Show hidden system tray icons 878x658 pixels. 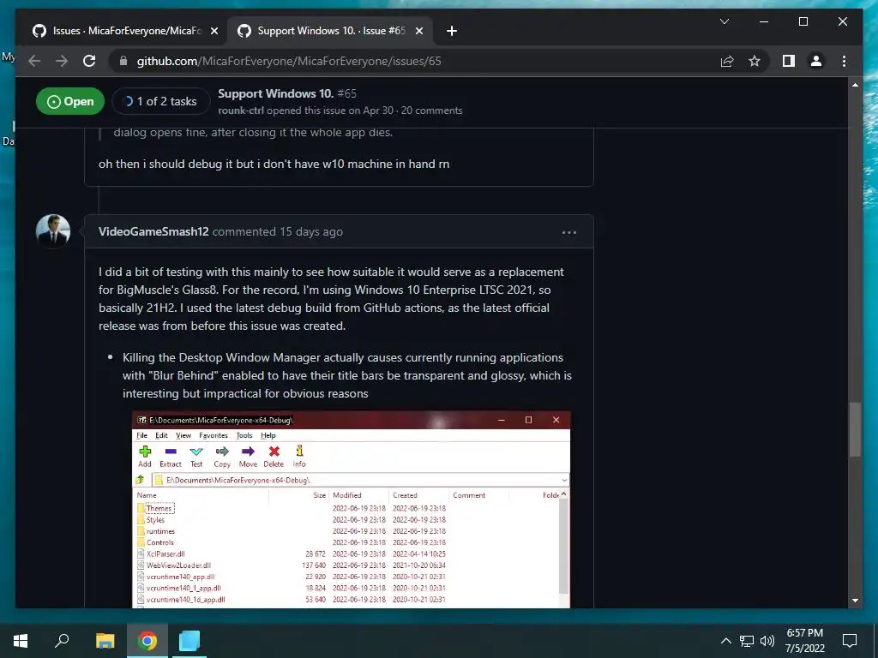click(725, 641)
